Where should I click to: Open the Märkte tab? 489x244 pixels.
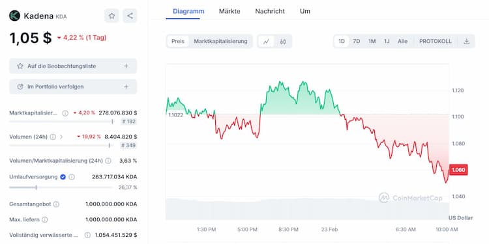point(230,11)
